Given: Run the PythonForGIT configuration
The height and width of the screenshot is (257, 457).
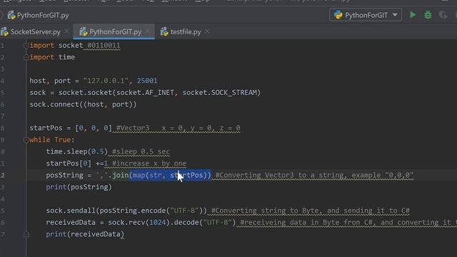Looking at the screenshot, I should (x=413, y=15).
